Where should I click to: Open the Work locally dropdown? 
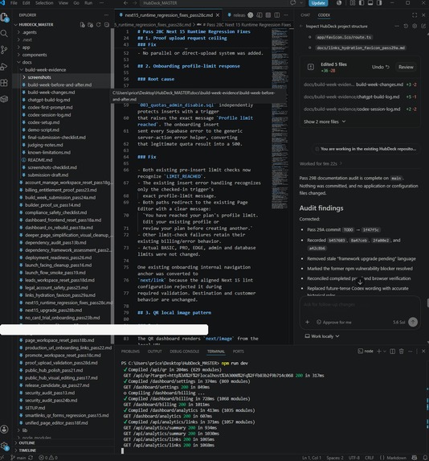[x=322, y=336]
